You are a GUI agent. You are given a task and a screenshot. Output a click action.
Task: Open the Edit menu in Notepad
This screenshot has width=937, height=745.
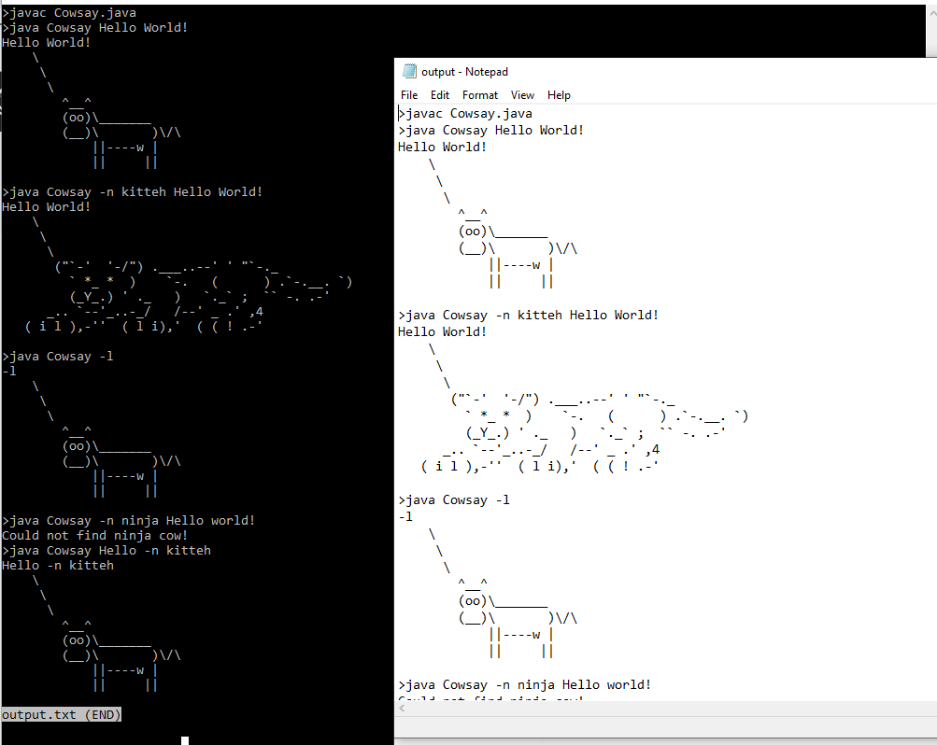[440, 95]
